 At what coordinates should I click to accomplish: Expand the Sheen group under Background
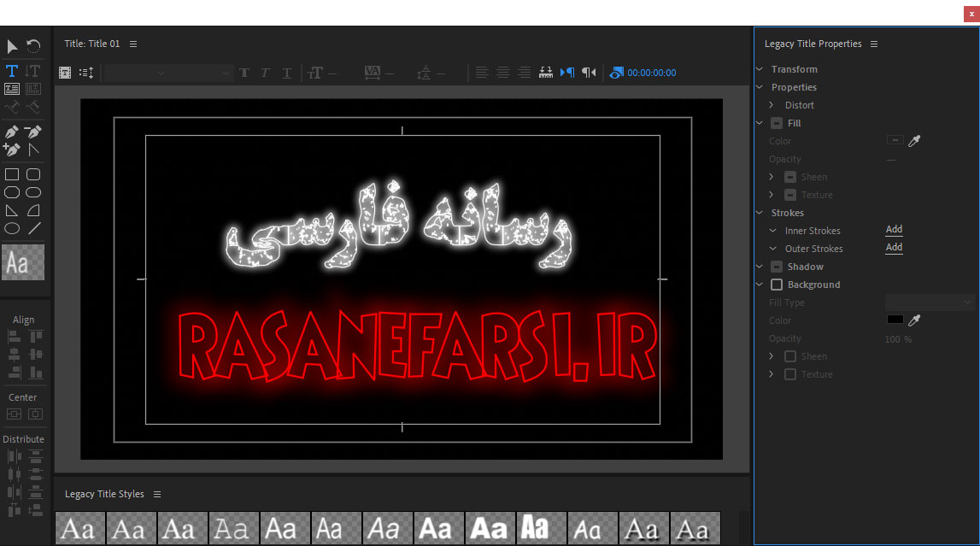772,356
